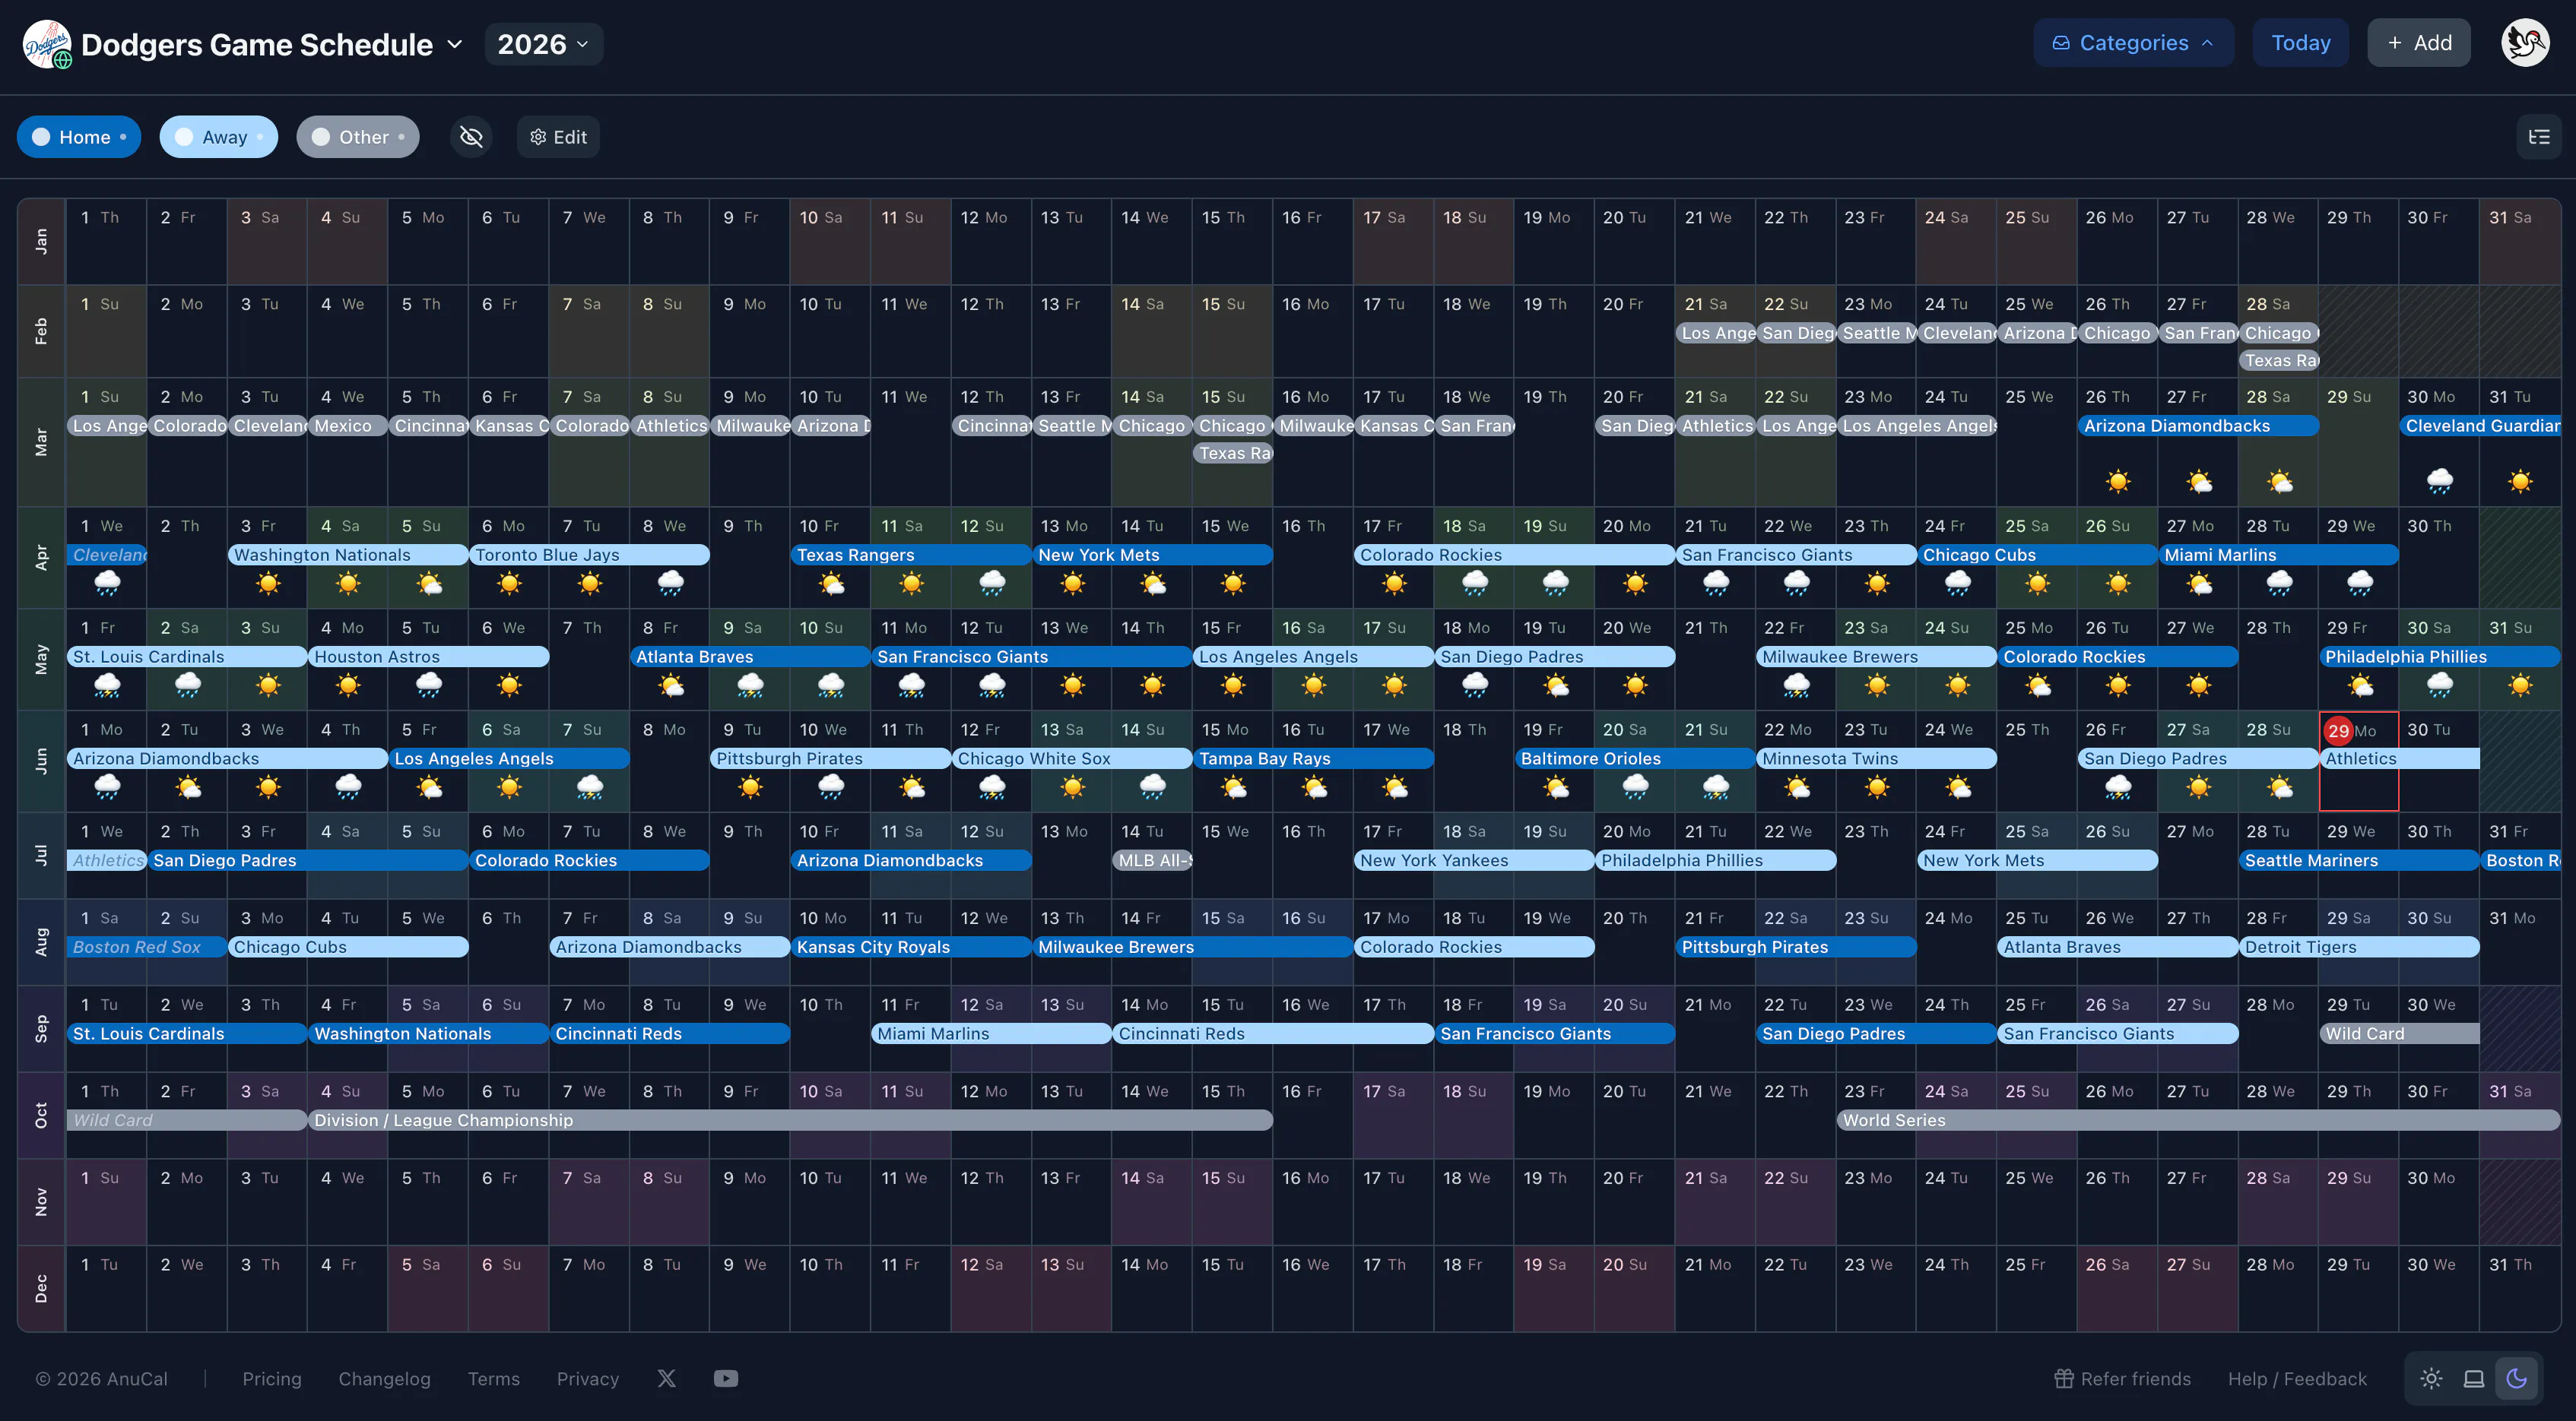Click the gift icon for Refer friends
The image size is (2576, 1421).
click(2064, 1378)
